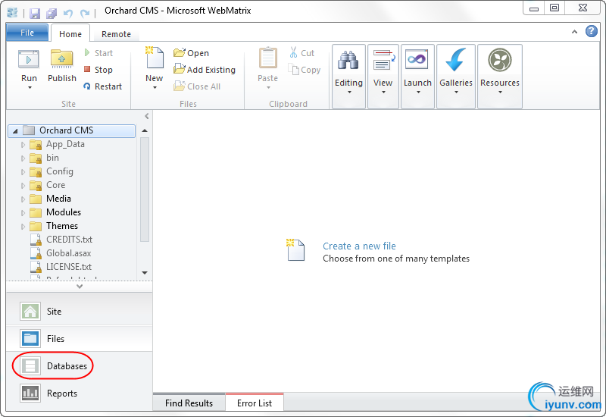Expand the Themes folder

23,226
